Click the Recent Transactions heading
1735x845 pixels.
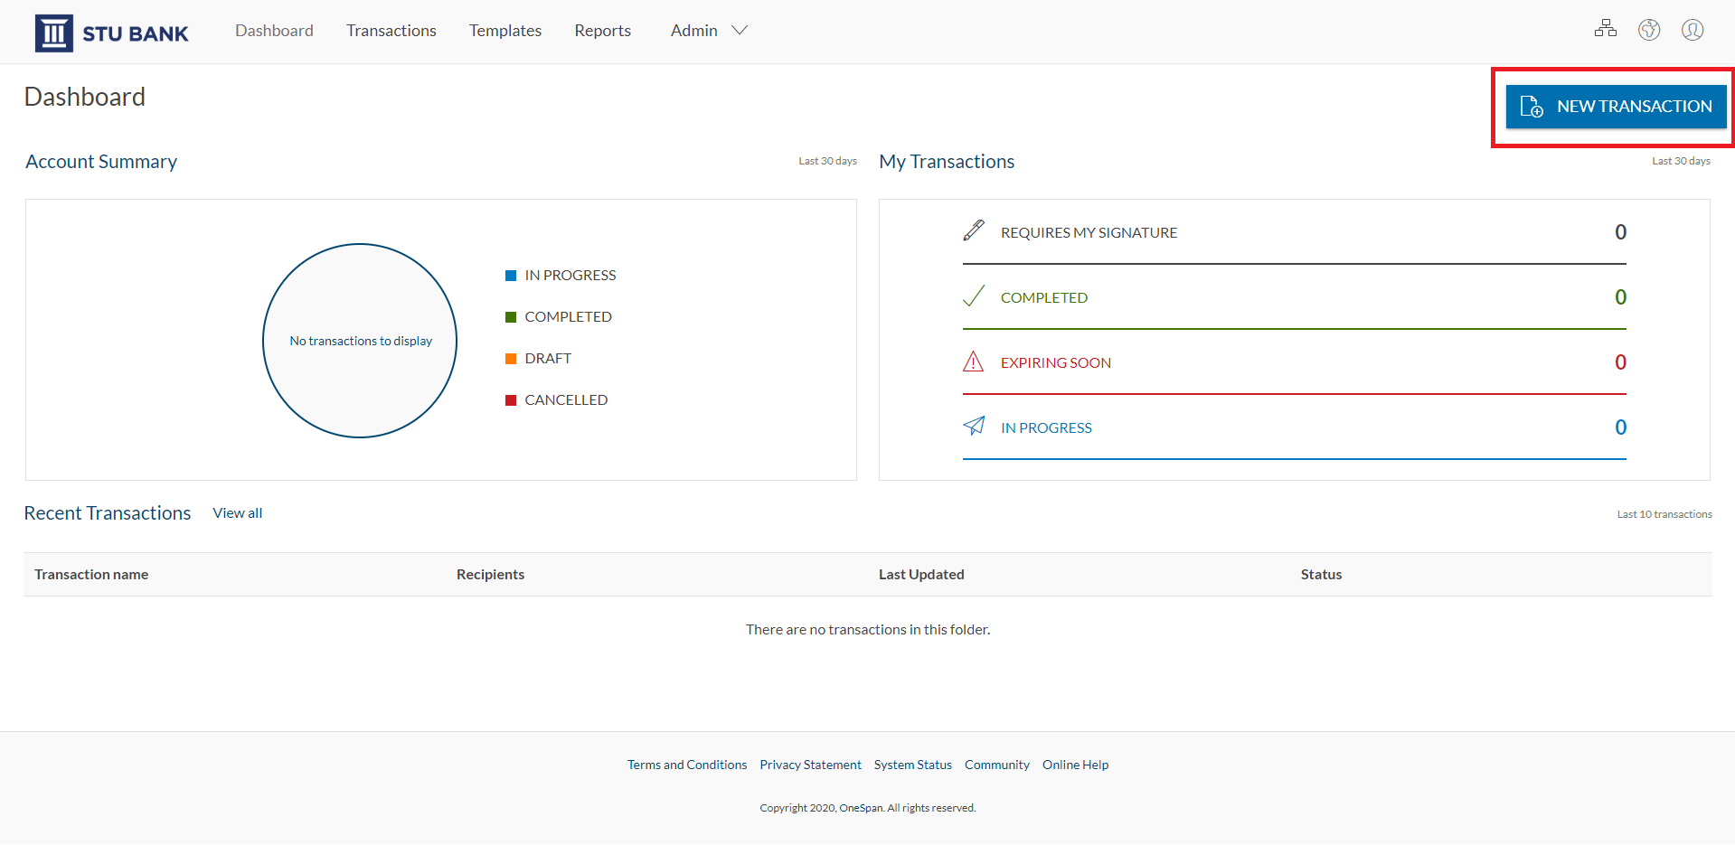pos(108,513)
